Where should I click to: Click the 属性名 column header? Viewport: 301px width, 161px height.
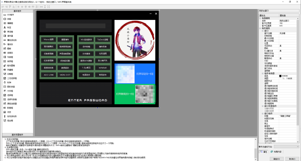point(269,15)
